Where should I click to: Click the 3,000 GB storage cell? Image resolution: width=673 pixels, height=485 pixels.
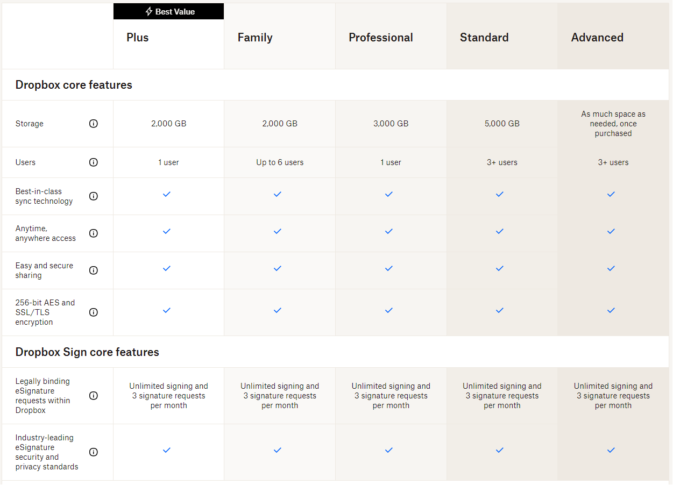pos(391,124)
